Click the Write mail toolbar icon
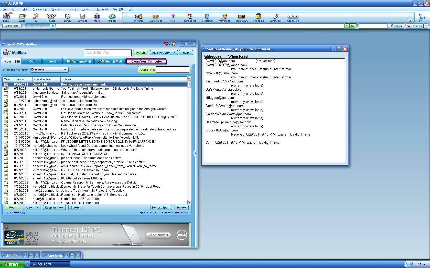 22,17
